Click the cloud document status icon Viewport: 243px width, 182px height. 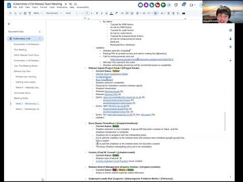[x=75, y=4]
